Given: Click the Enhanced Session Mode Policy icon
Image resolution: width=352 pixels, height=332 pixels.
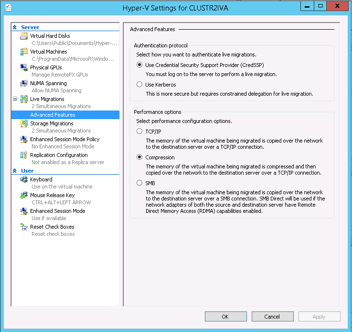Looking at the screenshot, I should click(24, 139).
